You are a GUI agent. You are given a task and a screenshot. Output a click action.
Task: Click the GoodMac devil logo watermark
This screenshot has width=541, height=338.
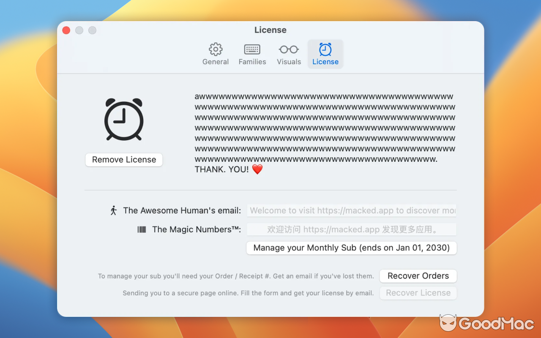[448, 323]
